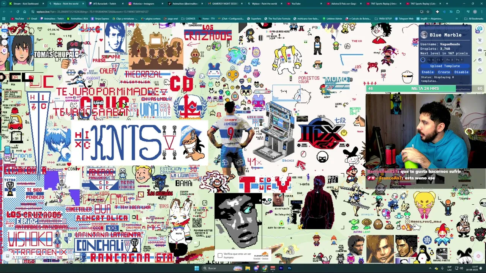Screen dimensions: 486x273
Task: Click the ESP LAA language indicator
Action: [450, 268]
